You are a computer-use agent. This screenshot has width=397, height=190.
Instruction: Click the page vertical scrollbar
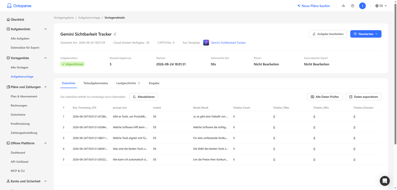pyautogui.click(x=395, y=75)
